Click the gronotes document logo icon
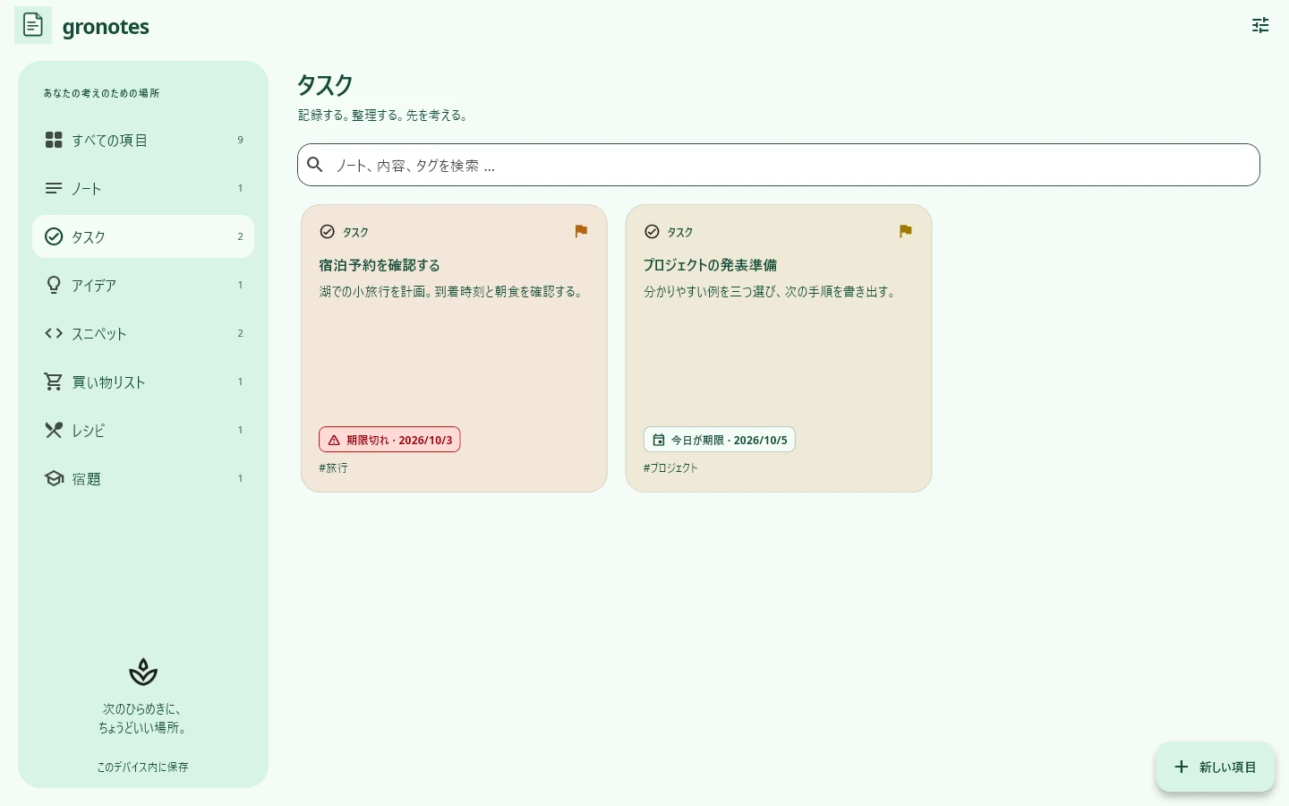This screenshot has height=806, width=1289. pyautogui.click(x=33, y=25)
